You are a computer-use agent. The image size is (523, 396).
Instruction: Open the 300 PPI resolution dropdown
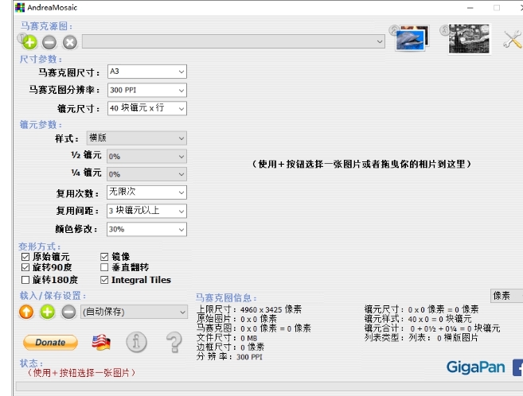pyautogui.click(x=147, y=91)
